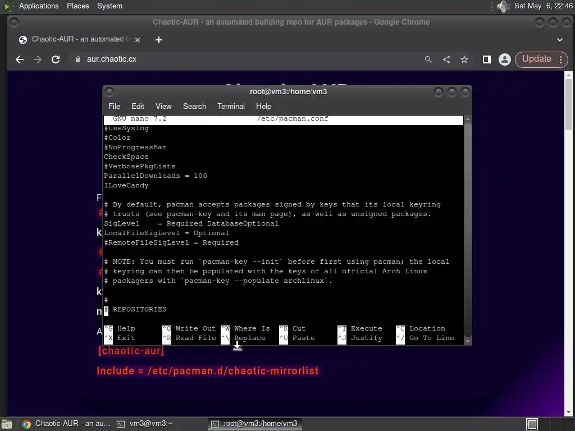This screenshot has width=575, height=431.
Task: Bookmark this page with the star icon
Action: (x=464, y=59)
